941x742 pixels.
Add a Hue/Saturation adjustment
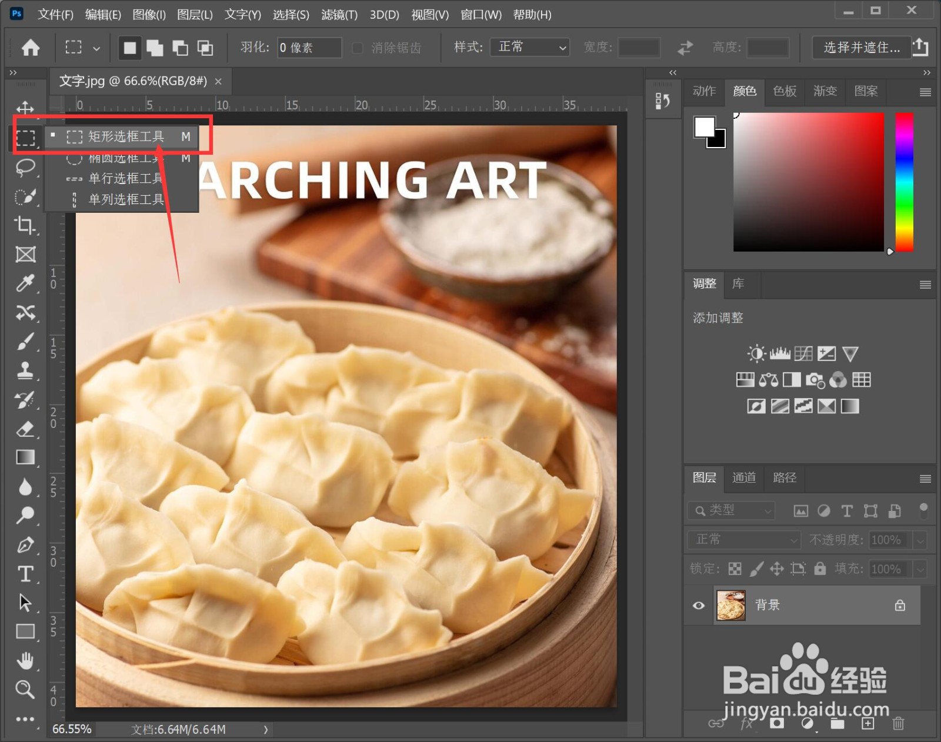click(x=745, y=380)
